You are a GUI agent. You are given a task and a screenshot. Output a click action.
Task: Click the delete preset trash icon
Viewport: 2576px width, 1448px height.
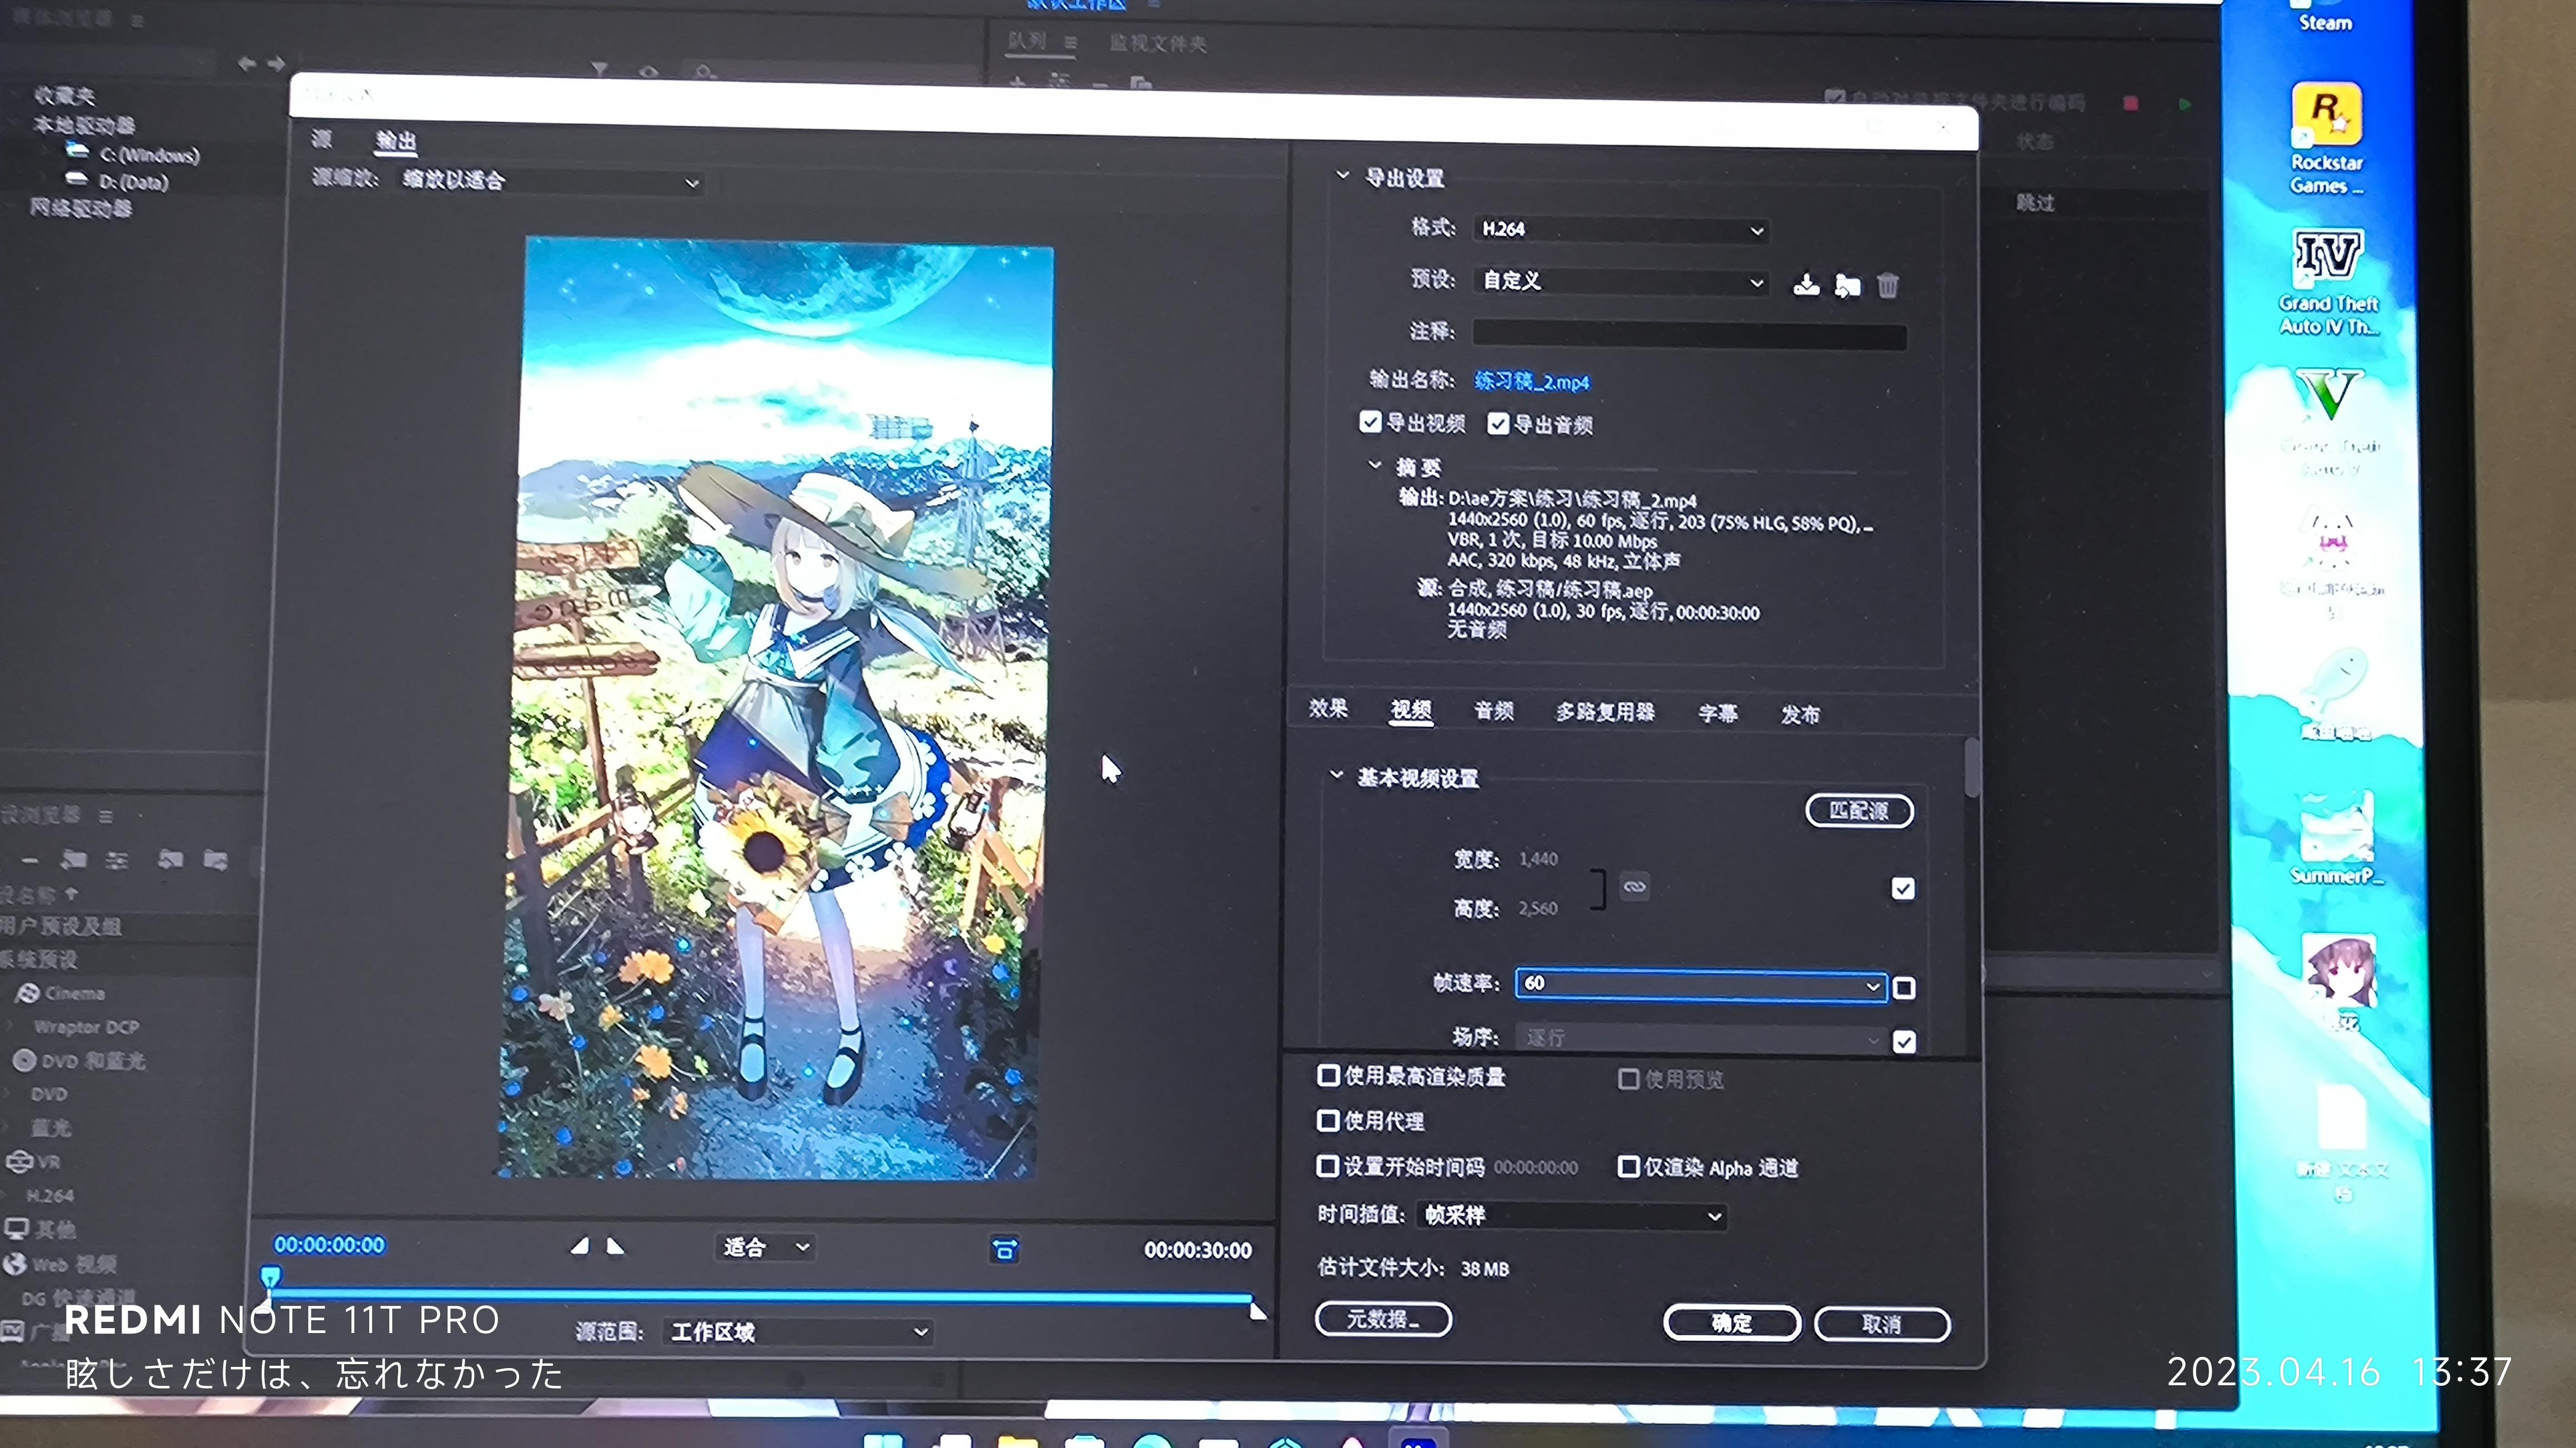tap(1887, 286)
